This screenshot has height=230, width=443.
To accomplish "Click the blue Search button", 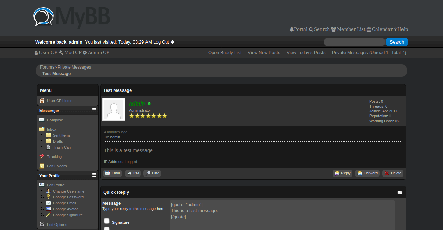I will [397, 42].
